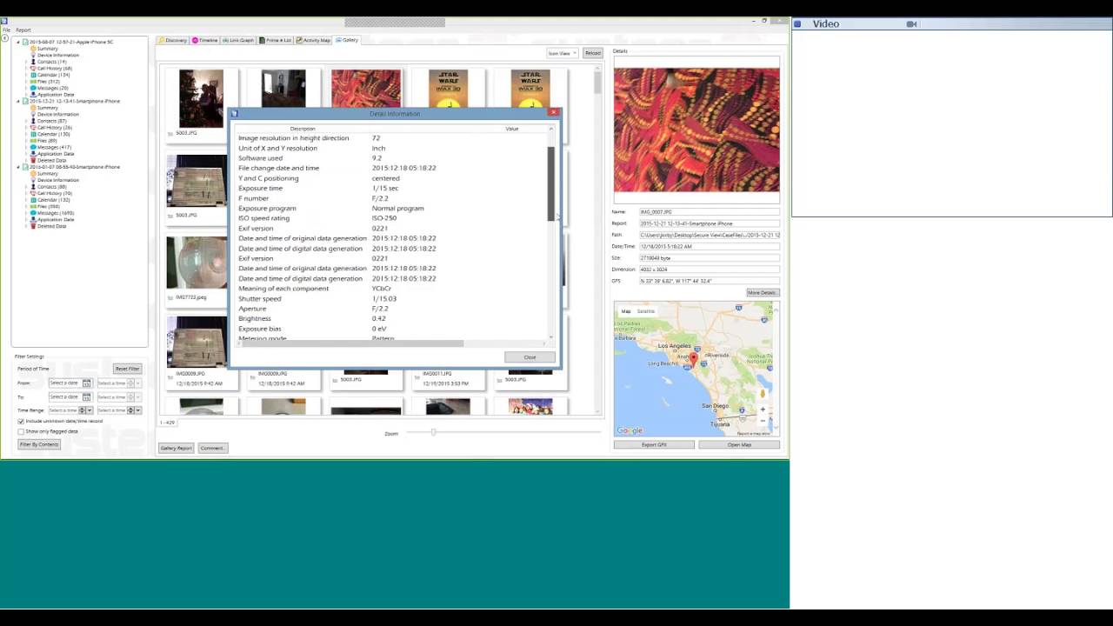Switch to the Prime a List tab
The height and width of the screenshot is (626, 1113).
point(276,40)
